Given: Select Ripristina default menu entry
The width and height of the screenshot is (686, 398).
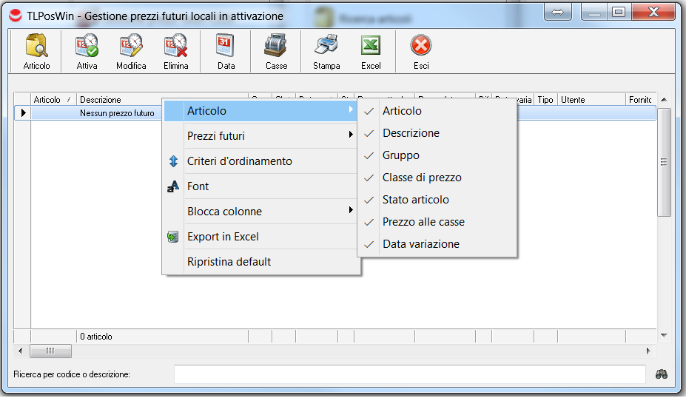Looking at the screenshot, I should pos(260,262).
